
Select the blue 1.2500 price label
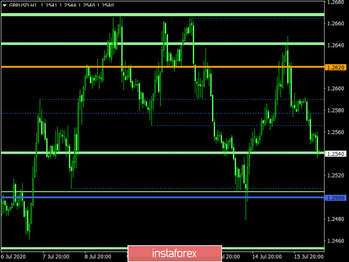[x=336, y=197]
